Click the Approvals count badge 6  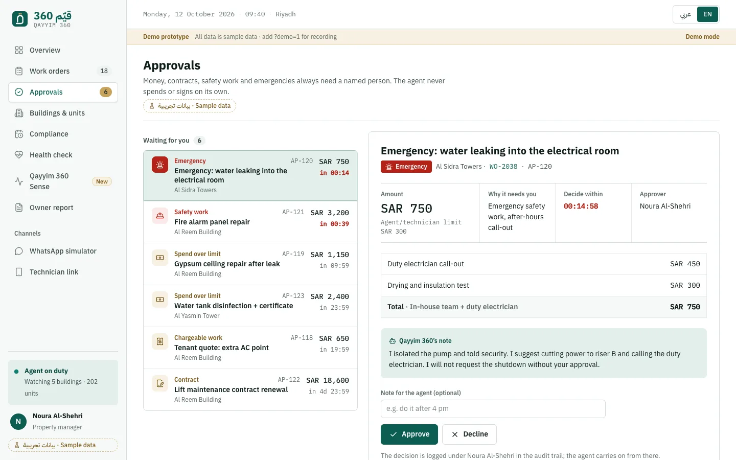click(106, 92)
